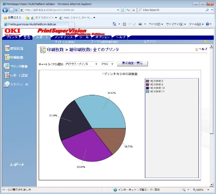Switch to the 警告 tab
The height and width of the screenshot is (194, 216).
[27, 37]
